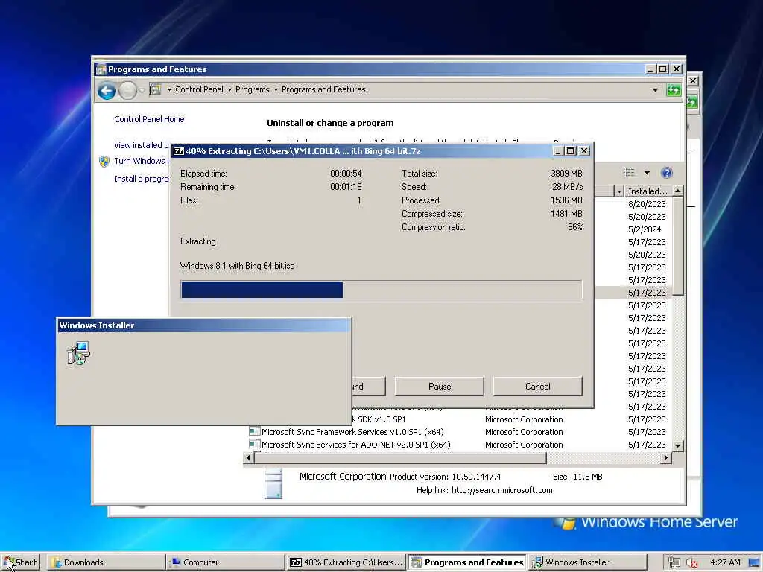Viewport: 763px width, 572px height.
Task: Select Control Panel in the breadcrumb
Action: tap(199, 89)
